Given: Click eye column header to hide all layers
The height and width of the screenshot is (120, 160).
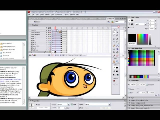Looking at the screenshot, I should 47,28.
